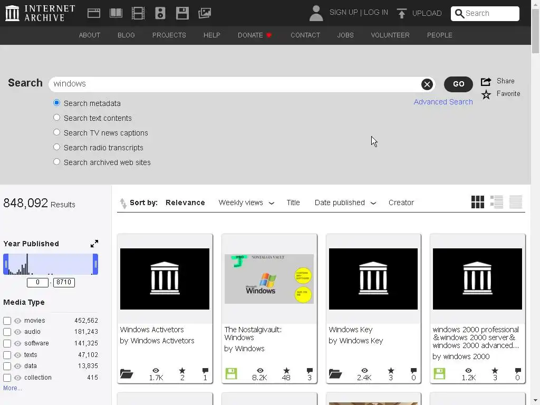
Task: Click the upload arrow icon
Action: 401,13
